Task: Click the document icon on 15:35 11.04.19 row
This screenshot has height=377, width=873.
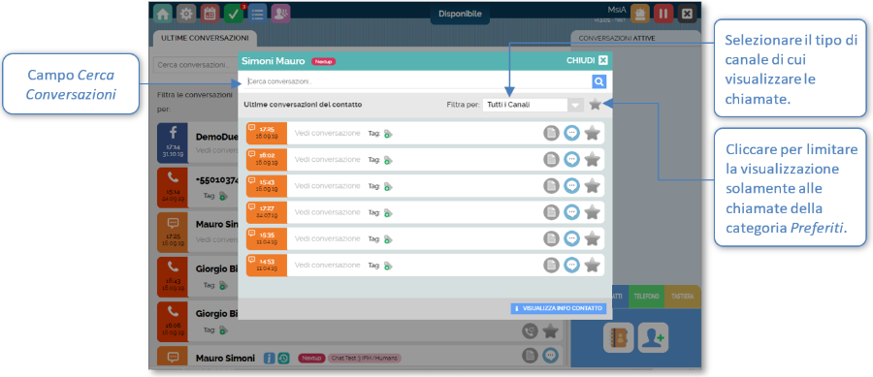Action: click(551, 238)
